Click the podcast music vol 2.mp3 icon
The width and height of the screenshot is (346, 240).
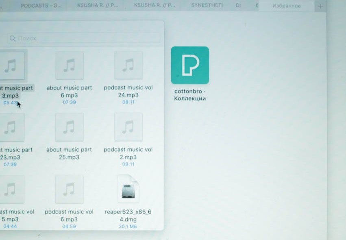coord(128,127)
